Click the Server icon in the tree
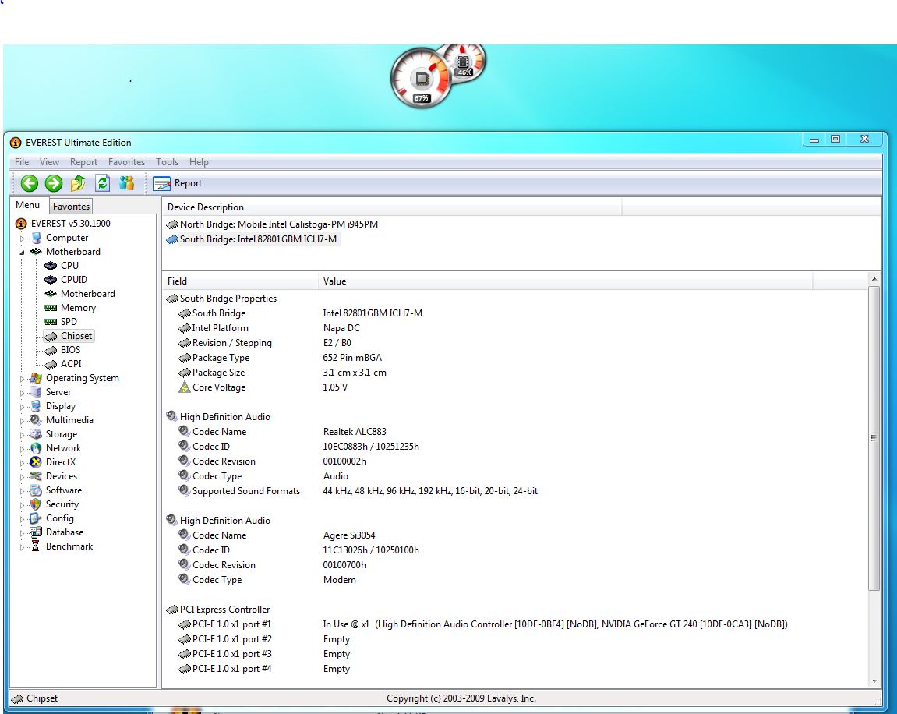897x714 pixels. point(36,392)
